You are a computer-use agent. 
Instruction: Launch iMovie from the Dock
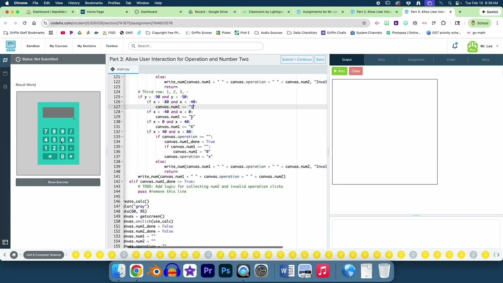[190, 271]
